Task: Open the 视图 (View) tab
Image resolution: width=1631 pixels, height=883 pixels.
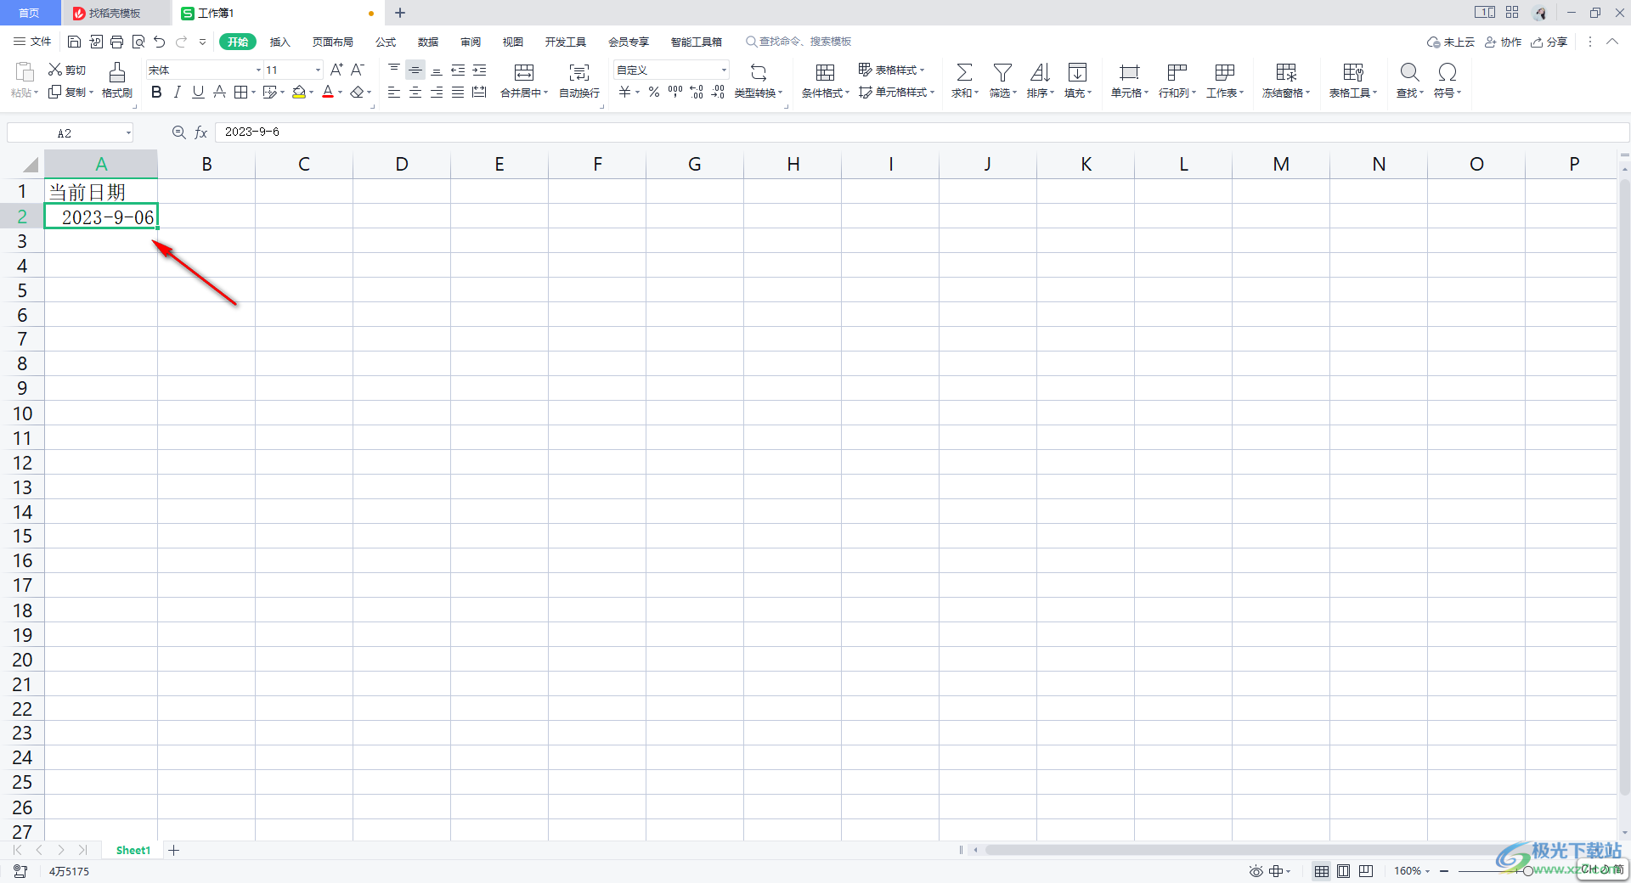Action: (x=512, y=42)
